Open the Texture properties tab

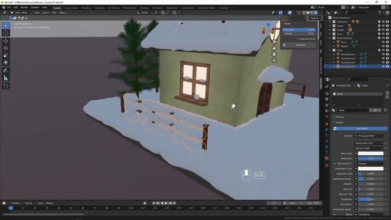(327, 166)
